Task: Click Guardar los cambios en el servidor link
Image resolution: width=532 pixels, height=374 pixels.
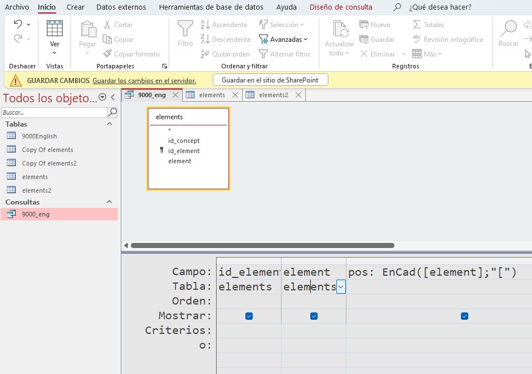Action: click(x=144, y=81)
